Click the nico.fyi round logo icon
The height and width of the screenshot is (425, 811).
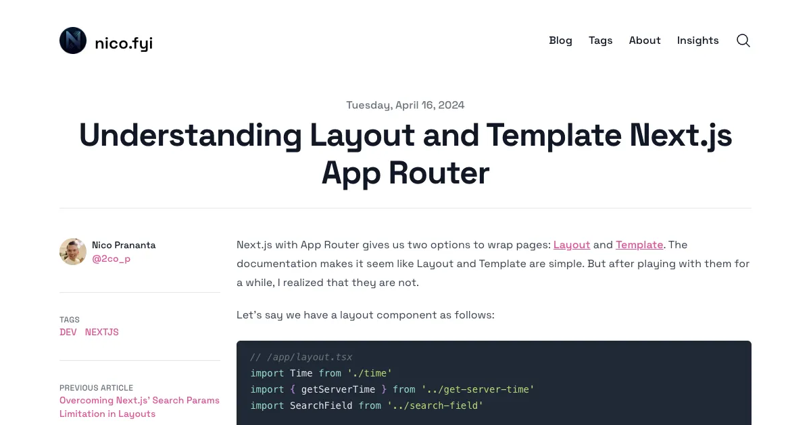(73, 40)
